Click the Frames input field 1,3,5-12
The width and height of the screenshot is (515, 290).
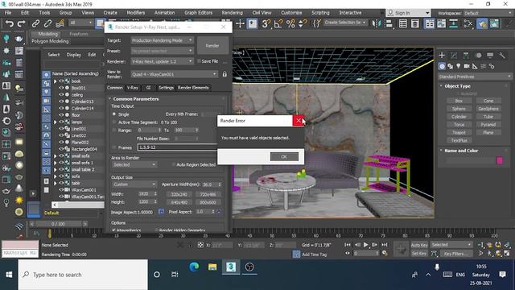click(x=177, y=147)
